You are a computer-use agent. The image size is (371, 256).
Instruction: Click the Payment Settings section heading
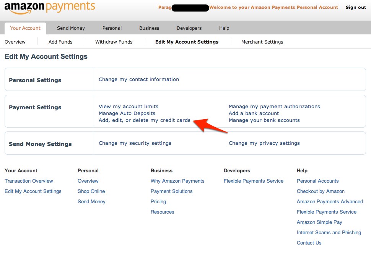tap(35, 107)
